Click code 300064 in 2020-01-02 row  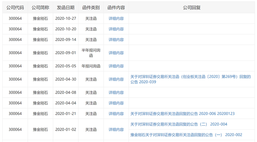pos(15,130)
